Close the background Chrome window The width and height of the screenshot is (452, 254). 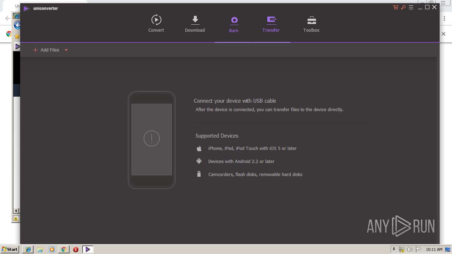[x=443, y=2]
